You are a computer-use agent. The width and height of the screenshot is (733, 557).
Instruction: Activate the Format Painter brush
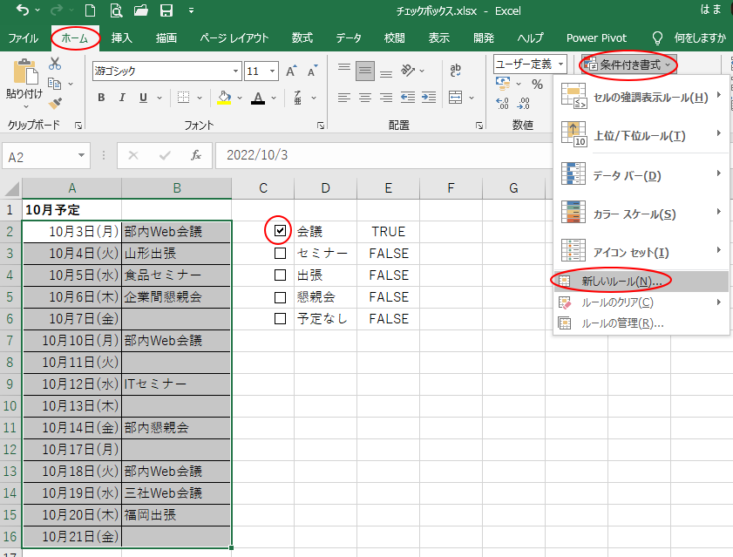(55, 103)
